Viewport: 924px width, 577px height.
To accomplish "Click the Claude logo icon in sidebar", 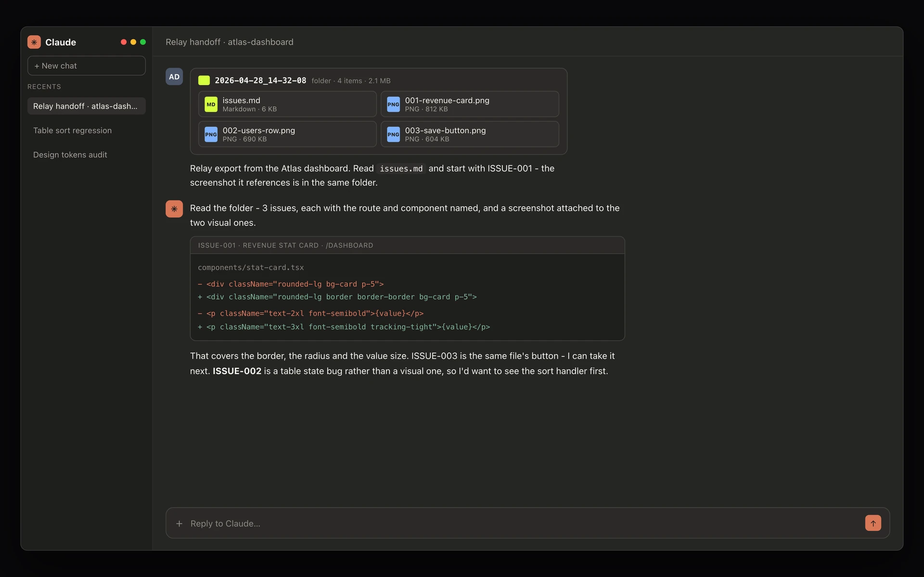I will tap(34, 42).
